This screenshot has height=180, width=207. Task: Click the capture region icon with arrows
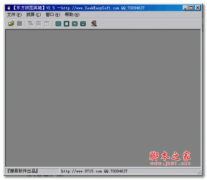point(75,24)
